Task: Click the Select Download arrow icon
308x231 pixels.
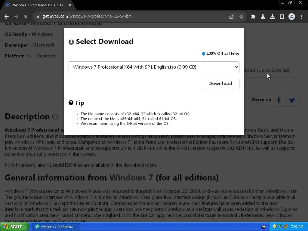Action: pos(71,42)
